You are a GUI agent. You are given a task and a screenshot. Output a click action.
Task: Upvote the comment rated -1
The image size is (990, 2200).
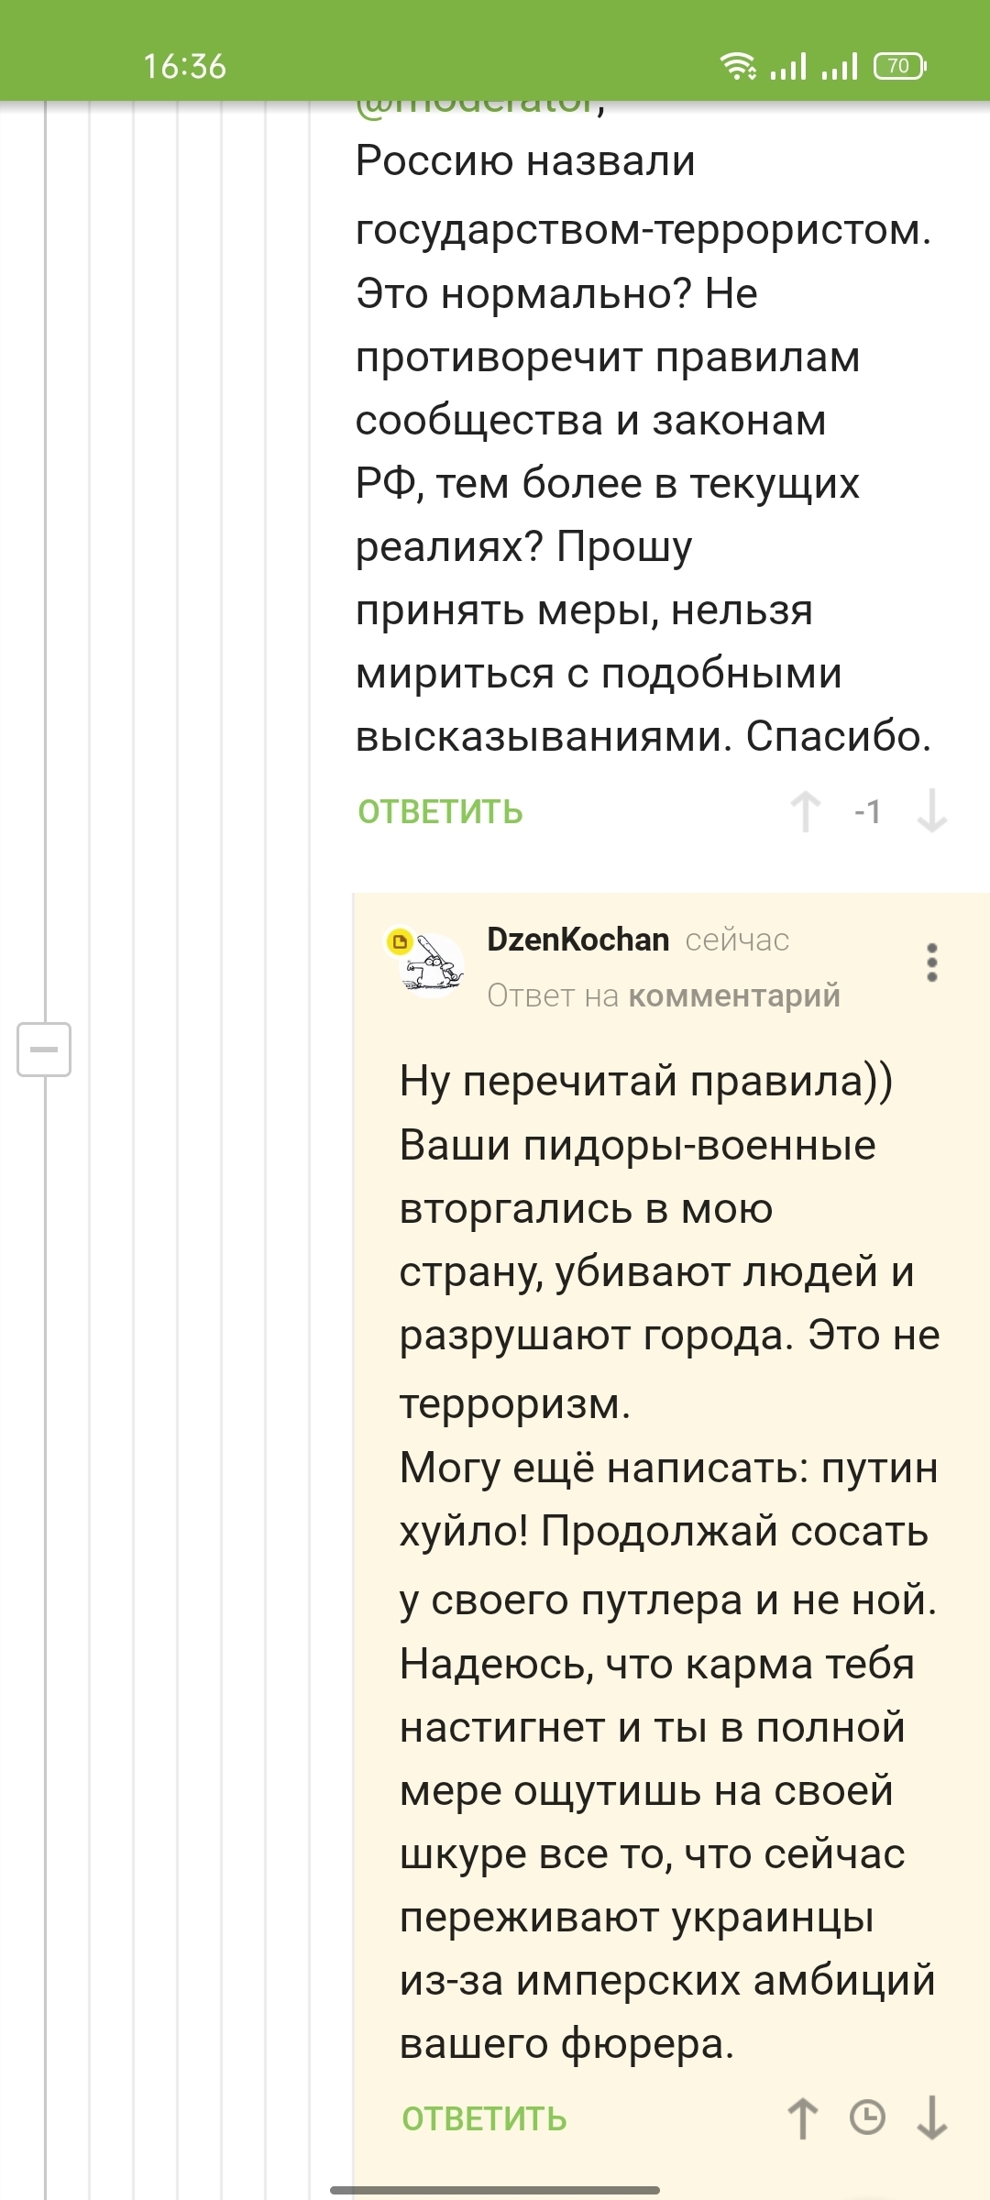(805, 811)
